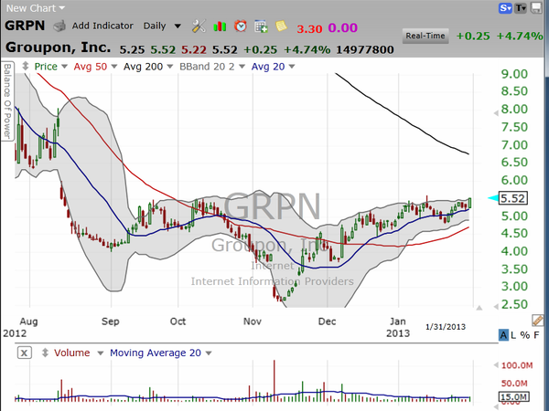Open the New Chart dropdown menu
The width and height of the screenshot is (549, 411).
[x=36, y=7]
